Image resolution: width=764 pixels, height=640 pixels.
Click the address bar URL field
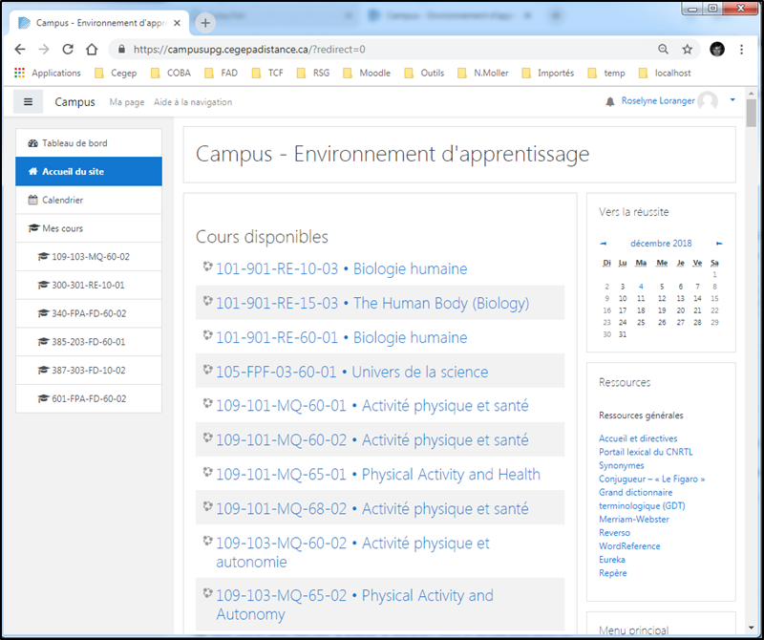382,49
